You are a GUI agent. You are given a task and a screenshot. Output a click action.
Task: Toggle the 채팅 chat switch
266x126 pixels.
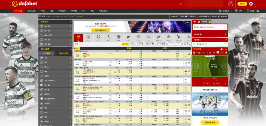186,16
